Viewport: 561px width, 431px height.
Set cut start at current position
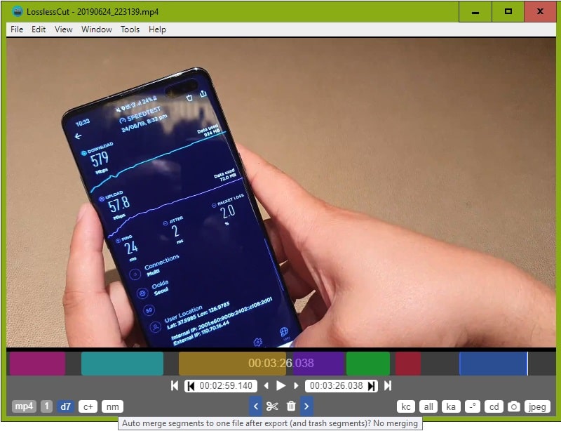point(190,385)
